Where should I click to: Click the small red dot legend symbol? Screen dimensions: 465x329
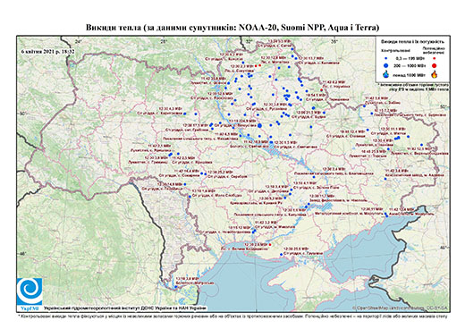tap(434, 59)
